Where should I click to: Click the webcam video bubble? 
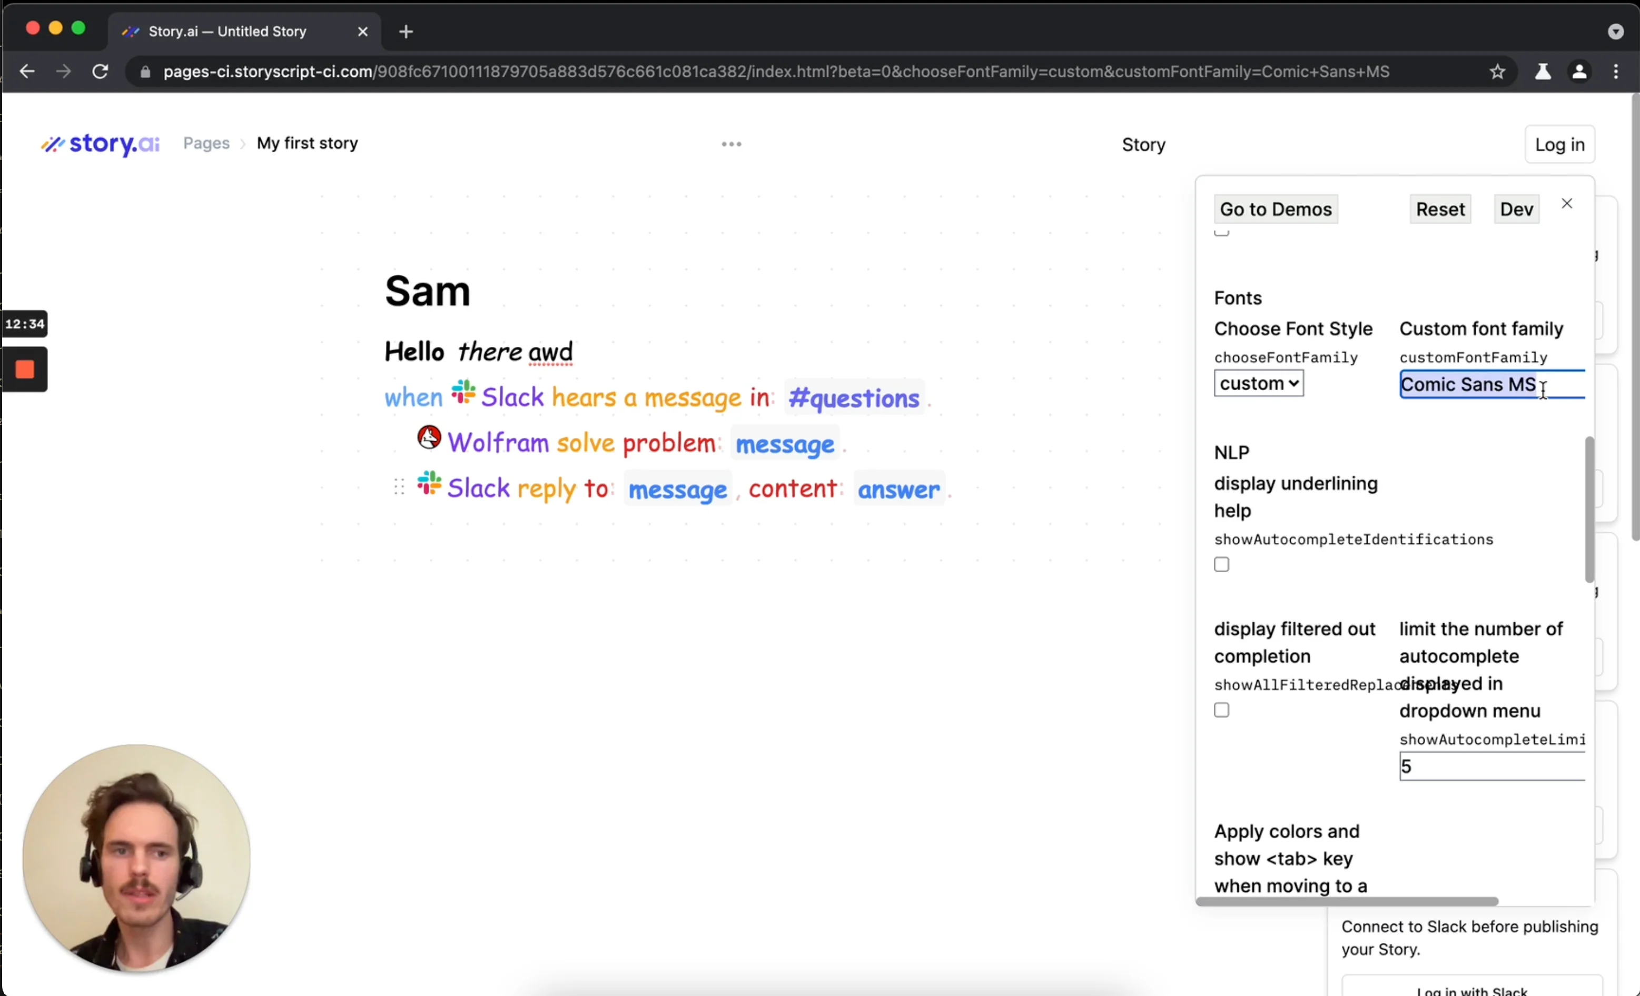[x=136, y=858]
